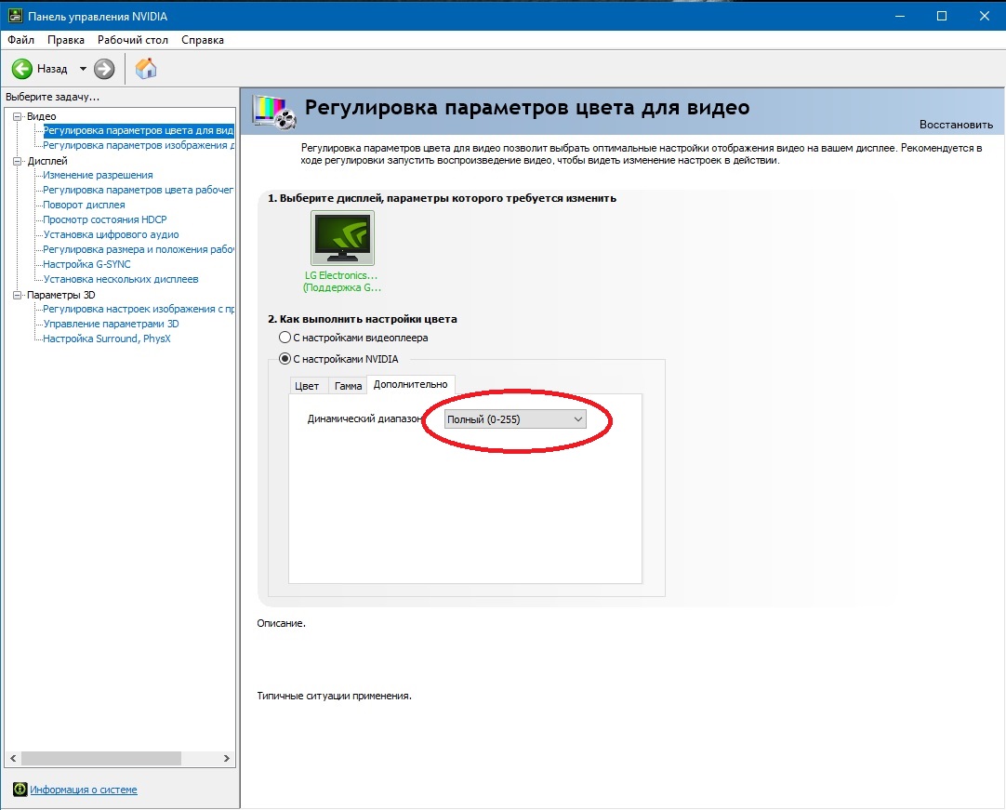Select Регулировка параметров изображения tree item

coord(138,145)
